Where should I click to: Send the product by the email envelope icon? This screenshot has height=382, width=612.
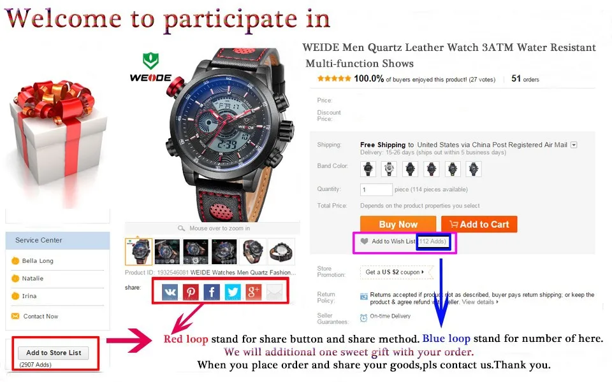pyautogui.click(x=274, y=292)
